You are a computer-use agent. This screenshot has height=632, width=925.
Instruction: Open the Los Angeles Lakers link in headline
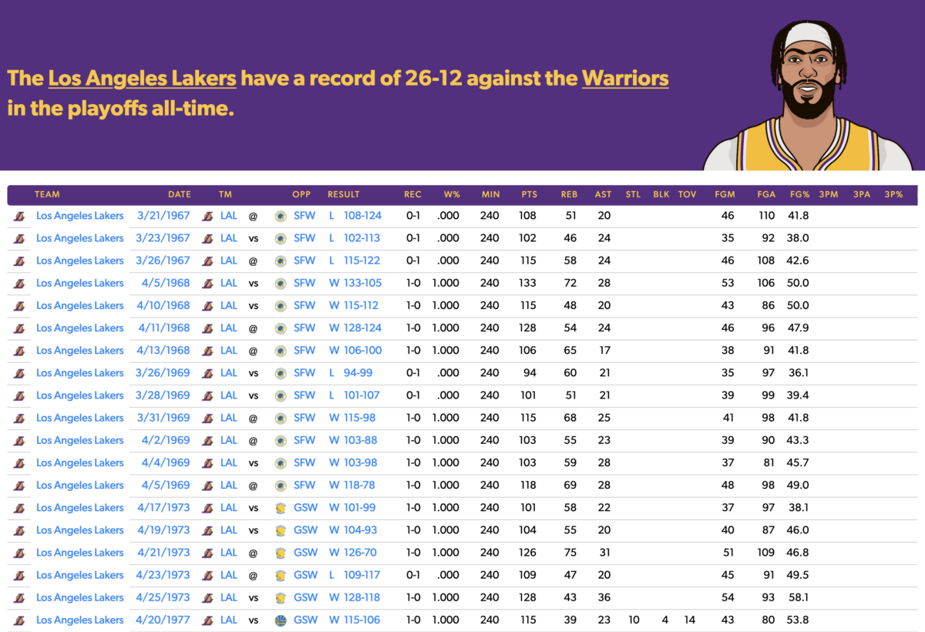click(142, 79)
